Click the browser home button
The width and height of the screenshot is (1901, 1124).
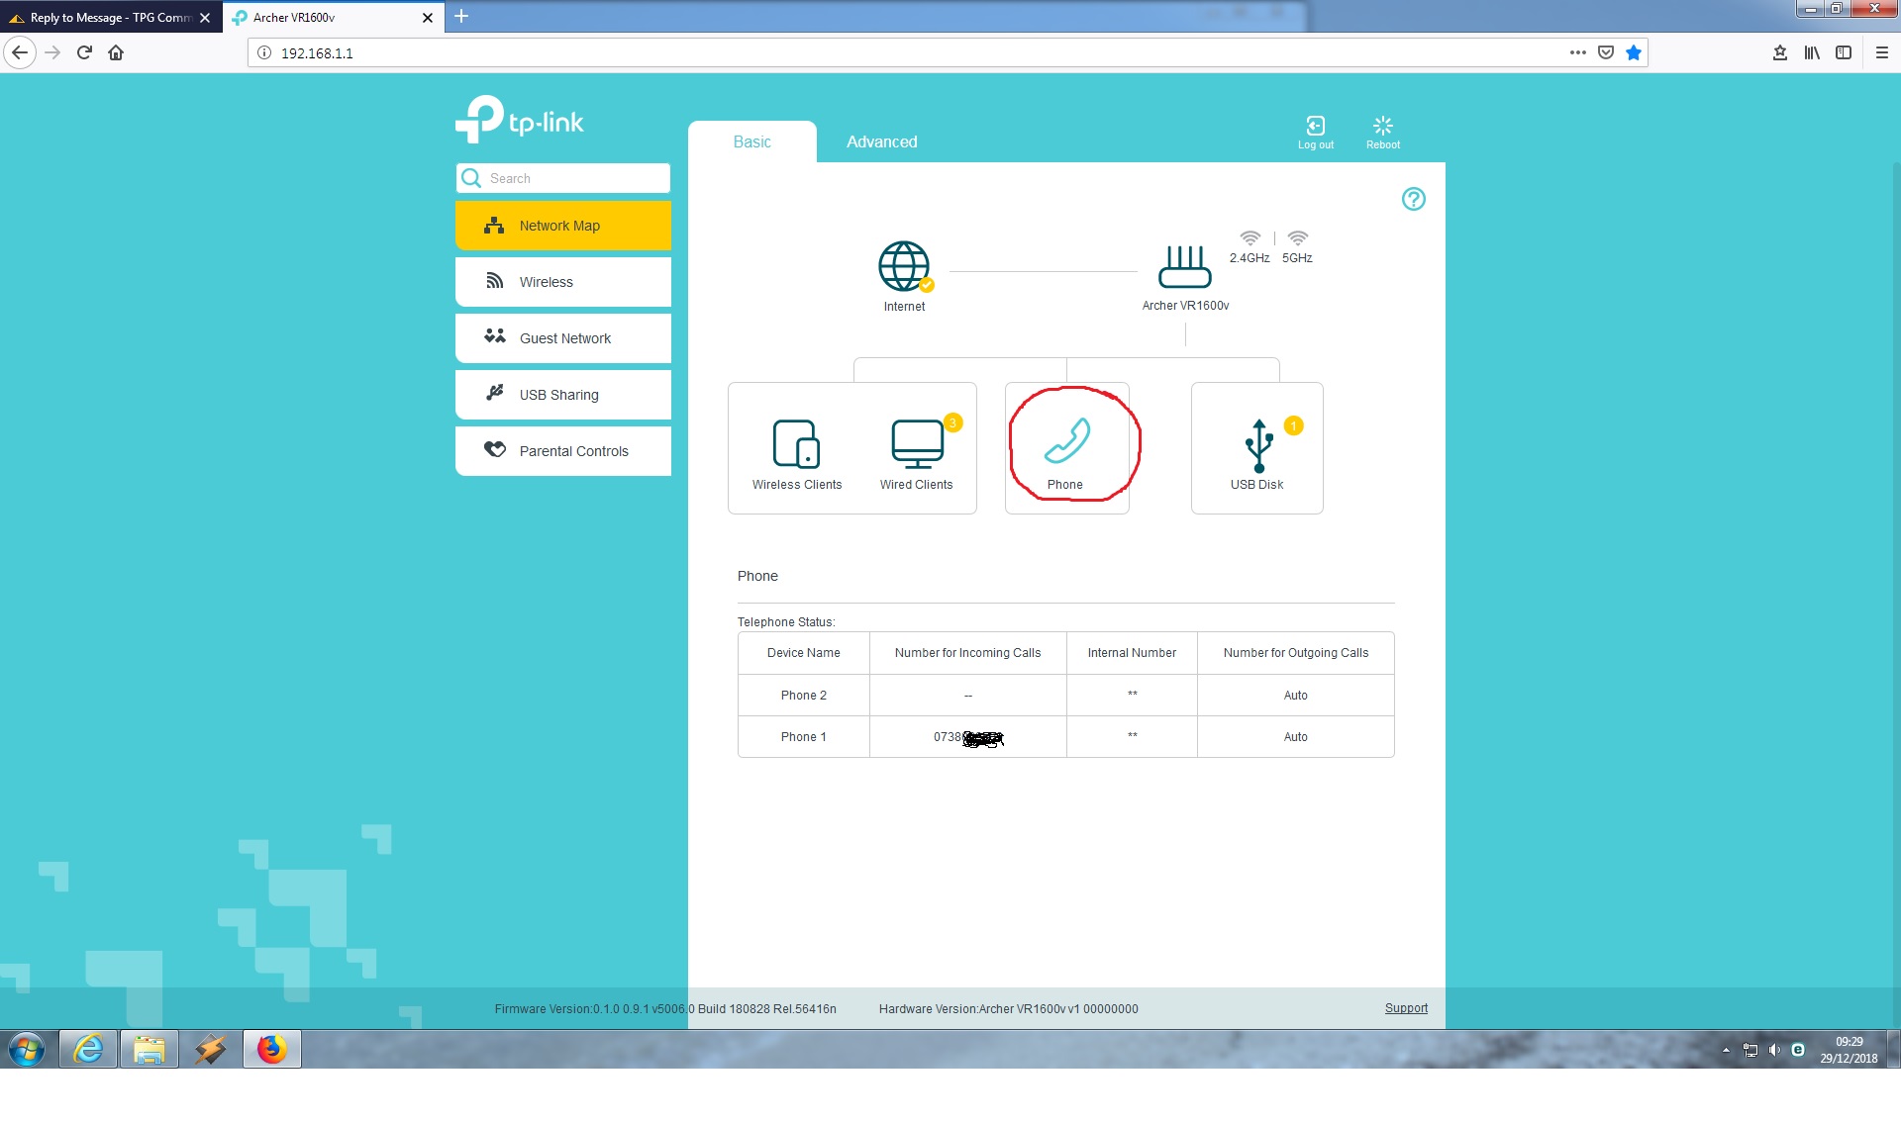(x=116, y=52)
